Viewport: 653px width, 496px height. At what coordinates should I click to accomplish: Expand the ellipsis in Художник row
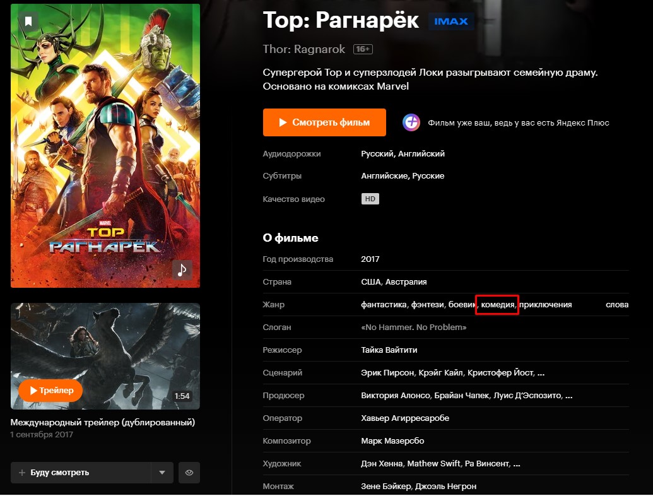coord(516,464)
